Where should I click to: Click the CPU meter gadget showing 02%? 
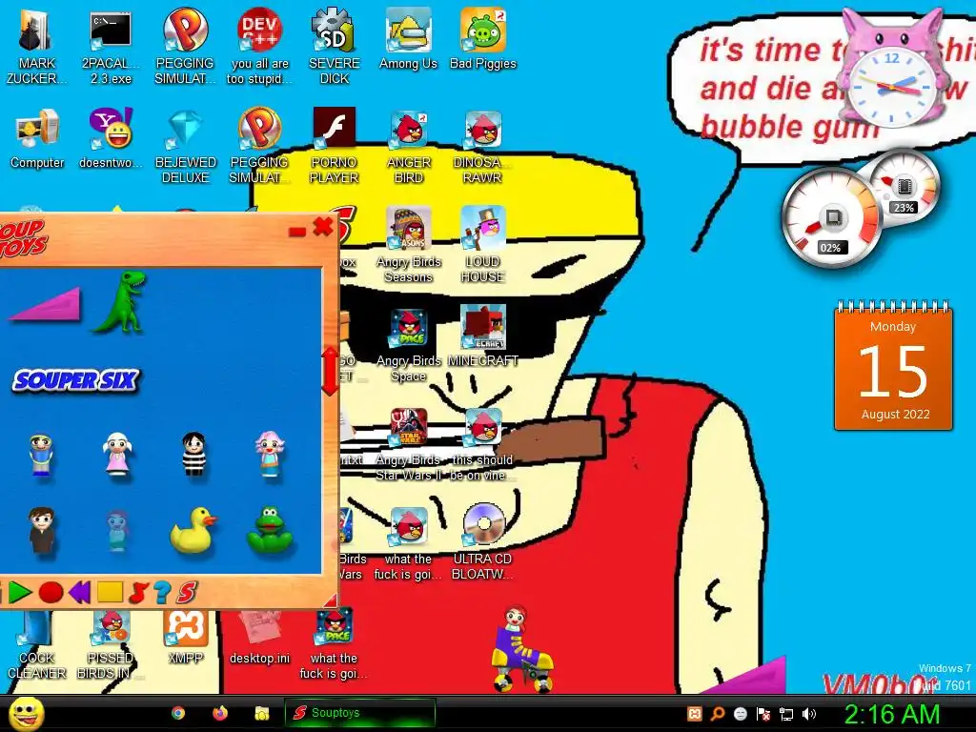tap(832, 216)
